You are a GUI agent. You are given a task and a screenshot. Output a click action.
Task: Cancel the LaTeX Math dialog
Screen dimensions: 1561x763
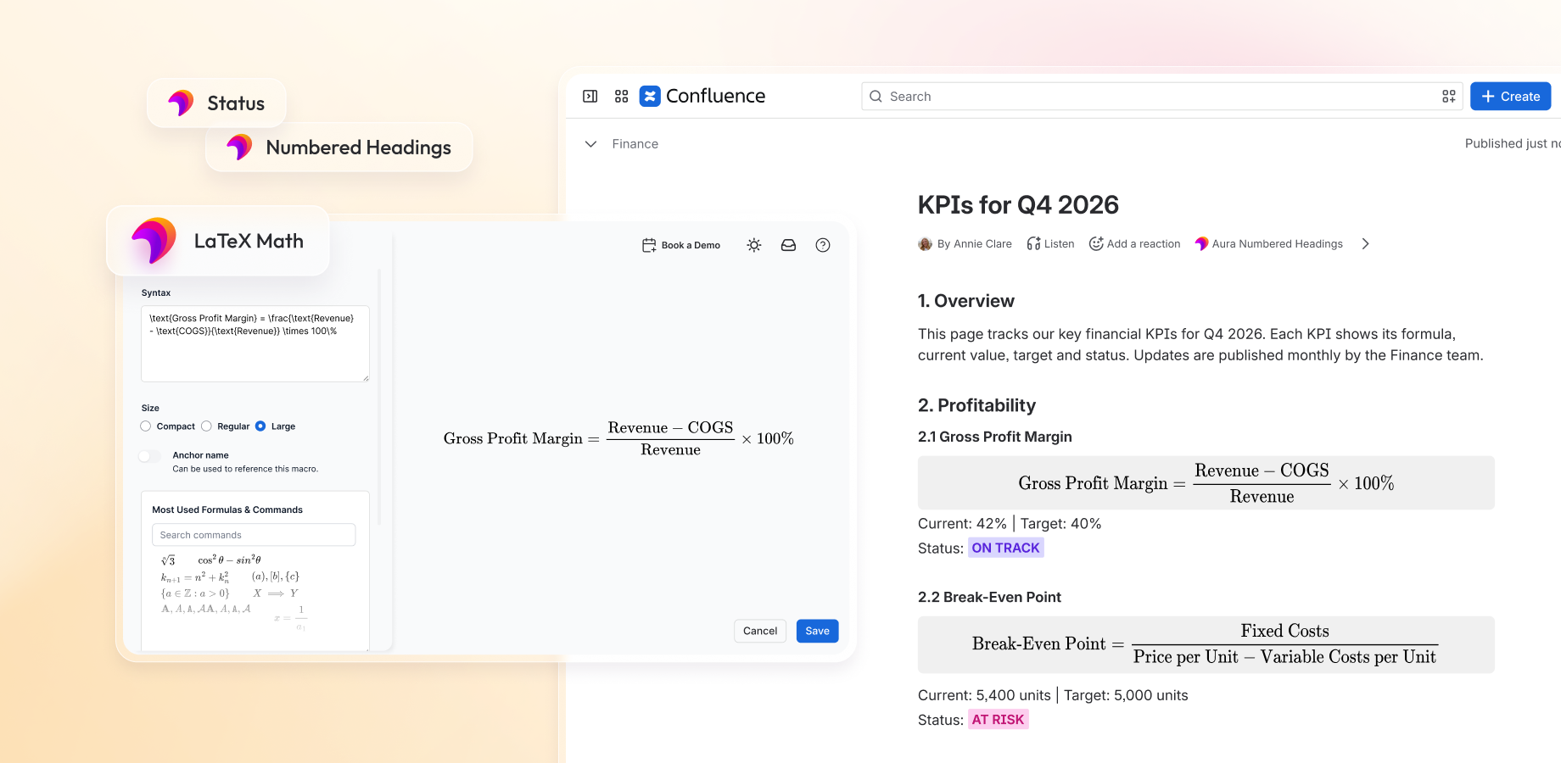point(760,631)
